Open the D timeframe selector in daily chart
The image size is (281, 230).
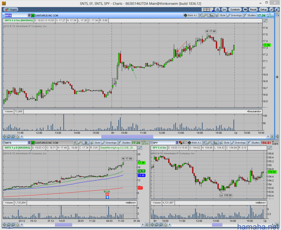[x=86, y=143]
